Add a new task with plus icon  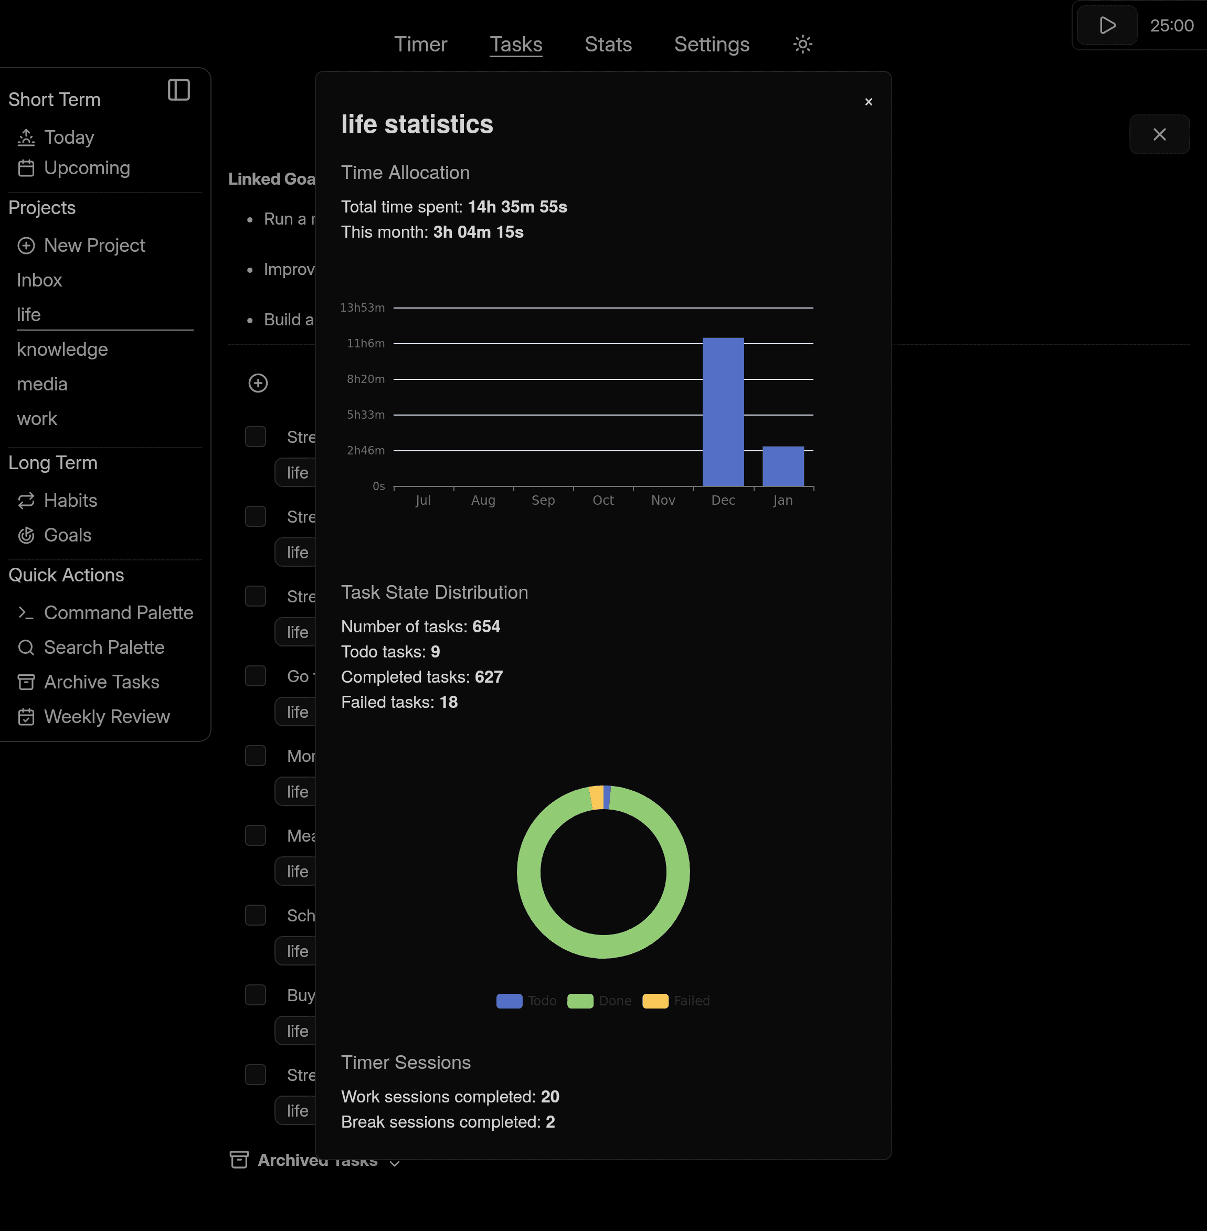pyautogui.click(x=257, y=384)
